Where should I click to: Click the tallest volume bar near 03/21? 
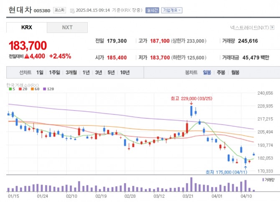[191, 184]
